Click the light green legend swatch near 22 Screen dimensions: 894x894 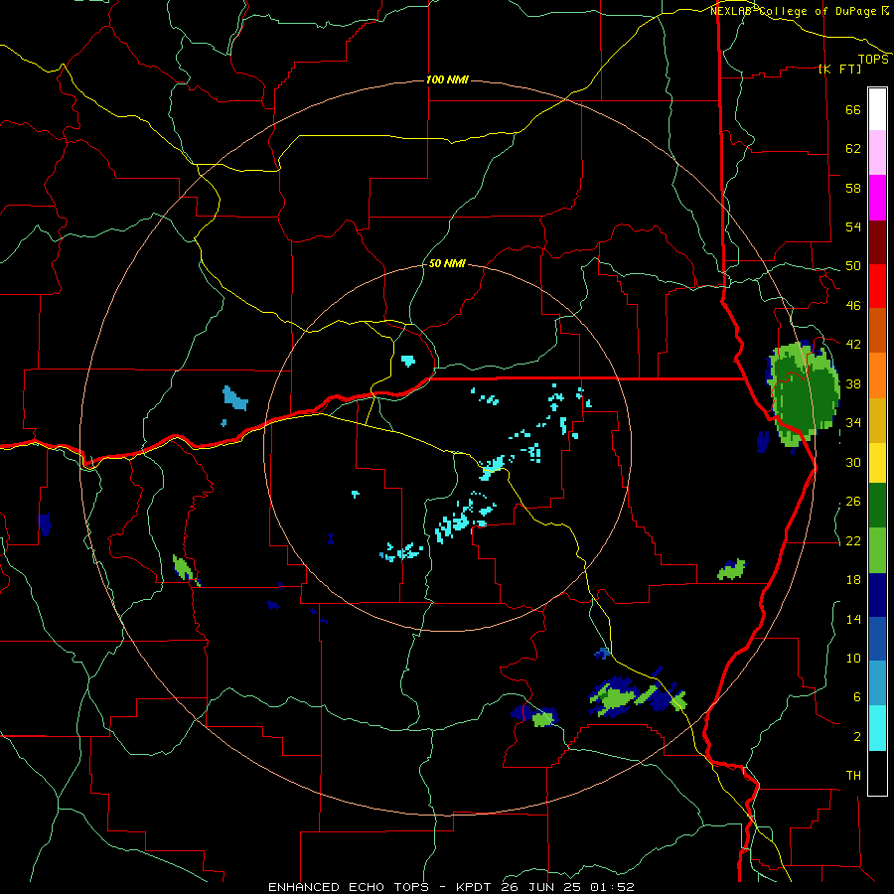click(877, 550)
